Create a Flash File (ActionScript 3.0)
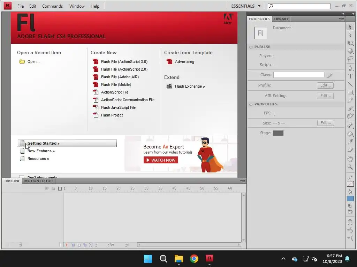Image resolution: width=357 pixels, height=267 pixels. 120,62
